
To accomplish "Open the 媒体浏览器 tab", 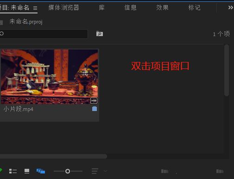I will [x=63, y=7].
